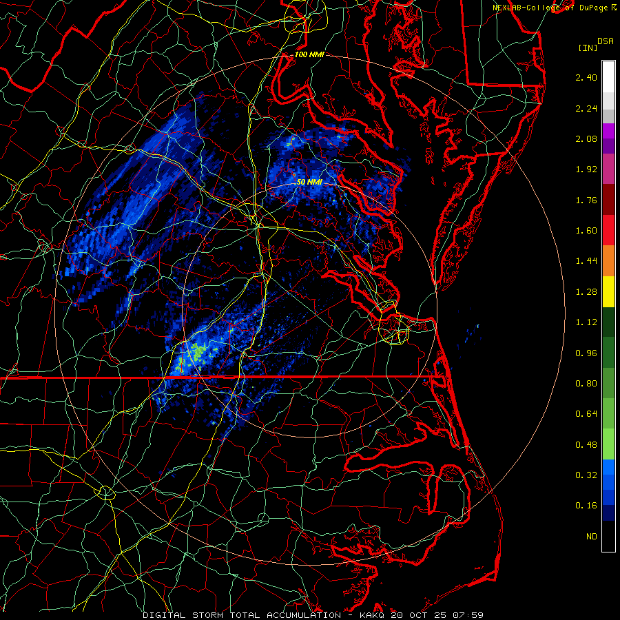Click the 100 NMI range ring label

[309, 54]
